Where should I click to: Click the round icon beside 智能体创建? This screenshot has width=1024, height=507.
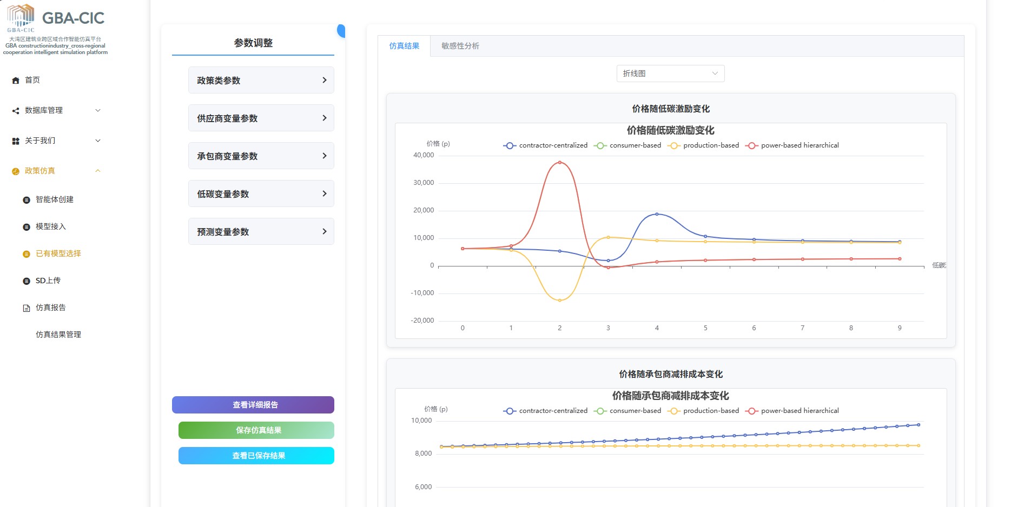tap(27, 200)
